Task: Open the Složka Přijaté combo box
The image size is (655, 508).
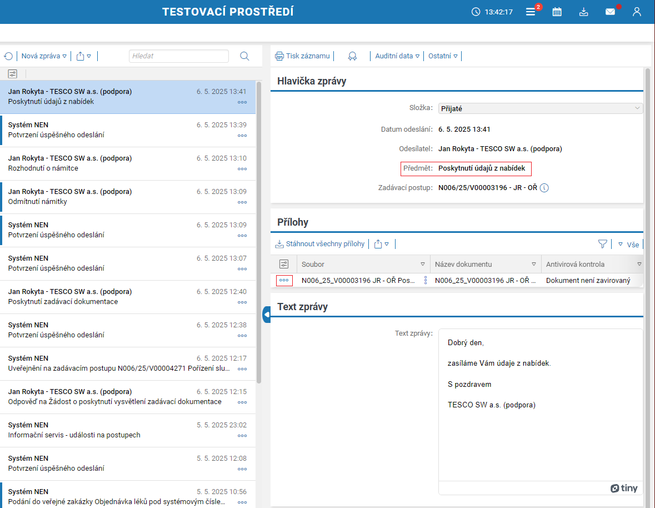Action: (x=540, y=108)
